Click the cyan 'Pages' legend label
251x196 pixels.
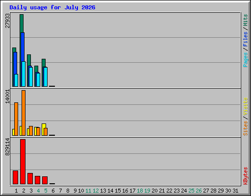pos(246,60)
